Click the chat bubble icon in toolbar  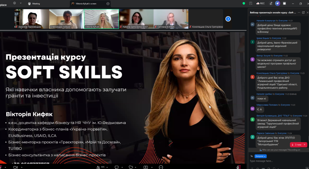(x=116, y=167)
